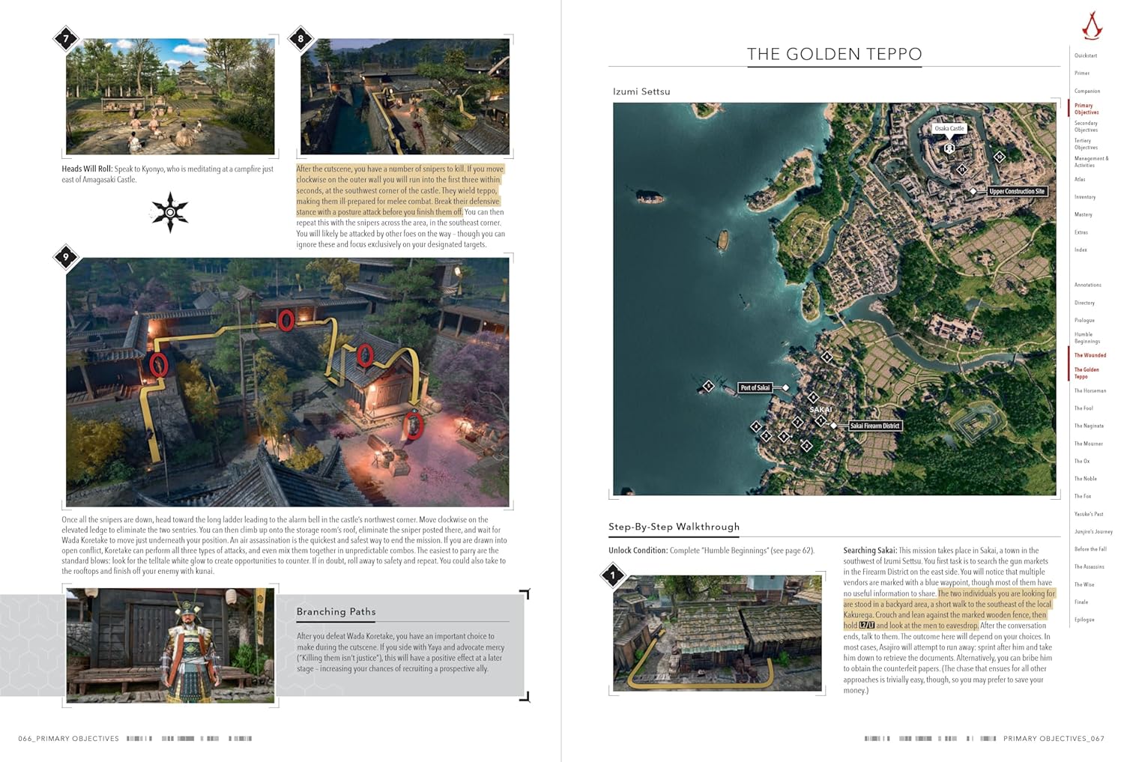Click the diamond marker at Sakai Firearm District
This screenshot has height=762, width=1124.
[x=834, y=426]
